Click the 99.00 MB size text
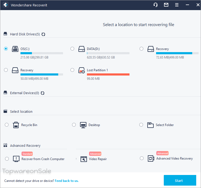 coord(93,79)
